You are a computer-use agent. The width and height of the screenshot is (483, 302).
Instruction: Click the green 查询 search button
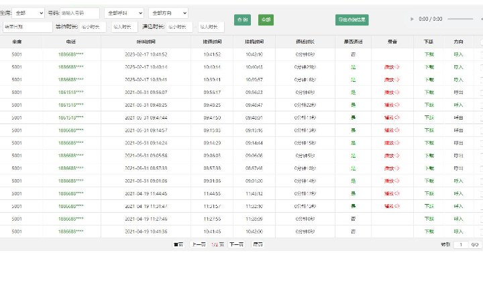242,20
